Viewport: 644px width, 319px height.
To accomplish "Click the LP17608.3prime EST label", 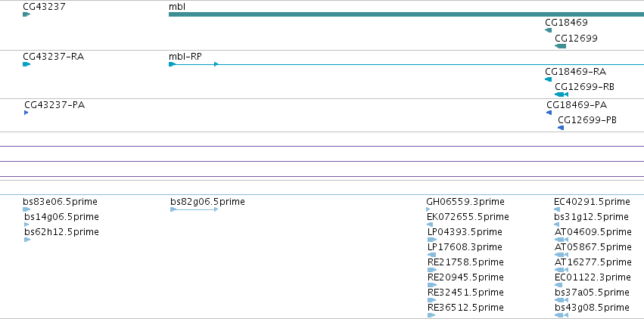I will pos(465,247).
